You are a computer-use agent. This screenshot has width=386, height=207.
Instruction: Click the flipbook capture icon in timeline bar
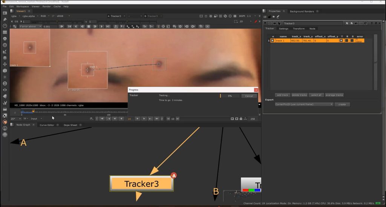click(232, 119)
